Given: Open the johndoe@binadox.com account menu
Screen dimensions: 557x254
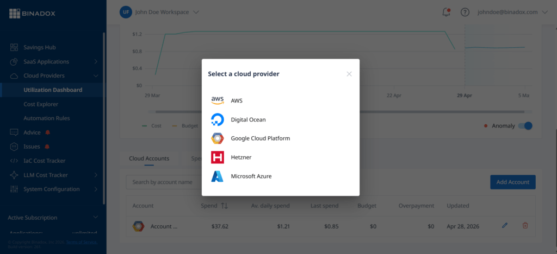Looking at the screenshot, I should tap(513, 12).
